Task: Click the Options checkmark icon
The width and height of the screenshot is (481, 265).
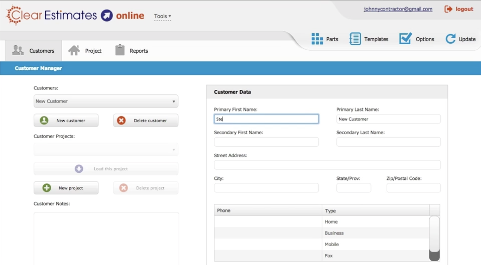Action: tap(406, 38)
